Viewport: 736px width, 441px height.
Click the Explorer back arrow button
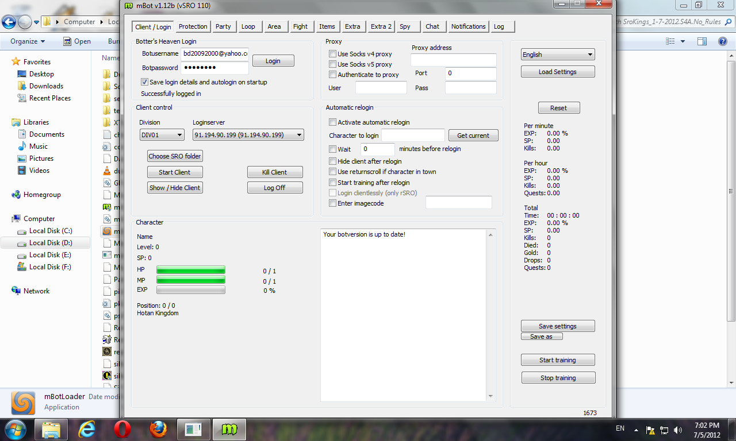coord(9,22)
